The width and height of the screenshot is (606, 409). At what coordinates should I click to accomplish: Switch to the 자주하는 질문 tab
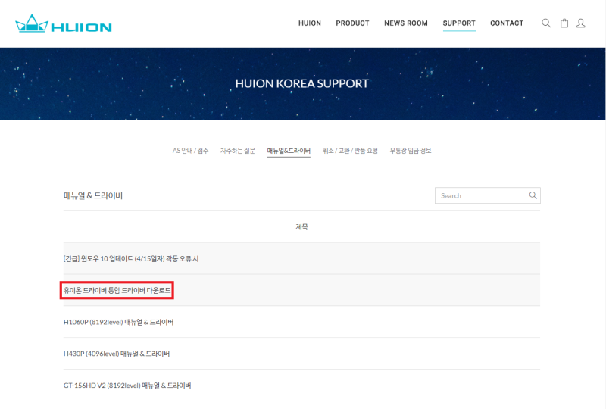(238, 151)
